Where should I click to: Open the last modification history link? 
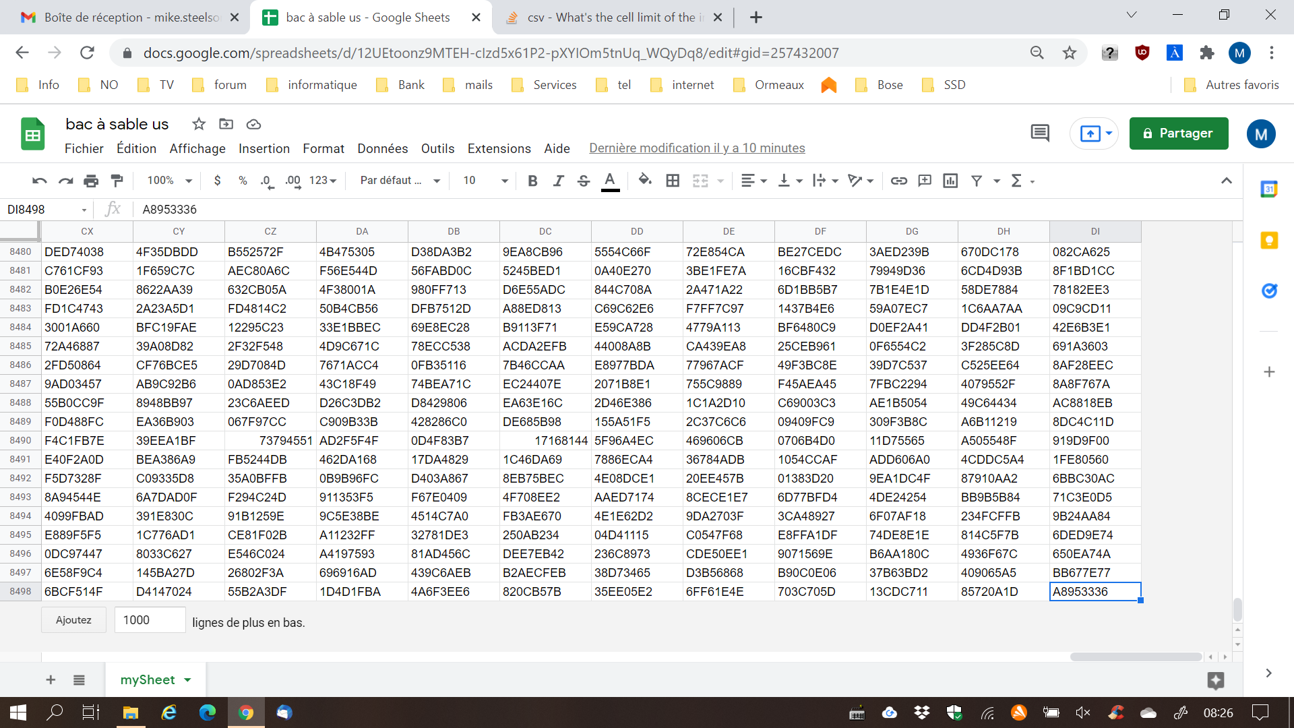[697, 148]
